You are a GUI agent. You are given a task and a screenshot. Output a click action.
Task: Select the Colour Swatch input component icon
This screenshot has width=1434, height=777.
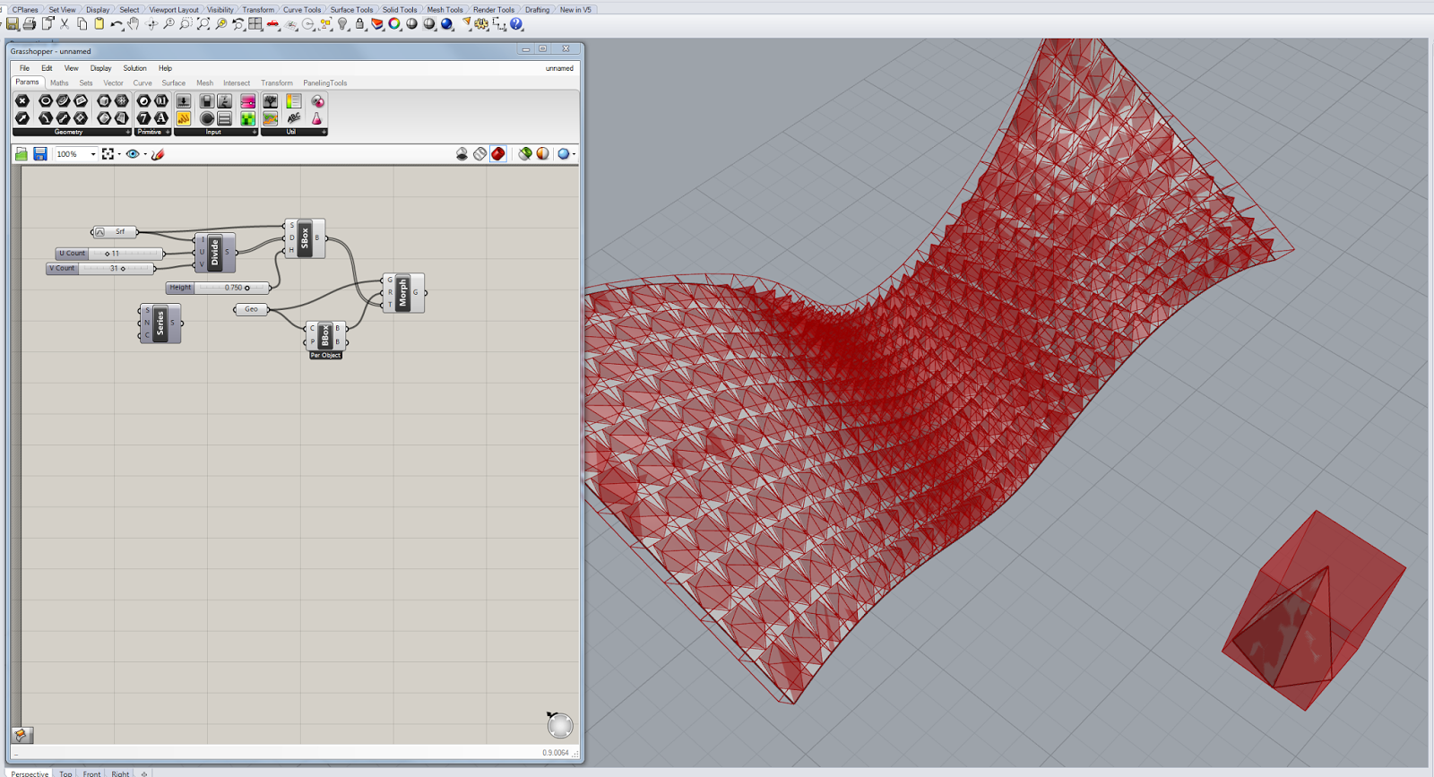tap(247, 118)
